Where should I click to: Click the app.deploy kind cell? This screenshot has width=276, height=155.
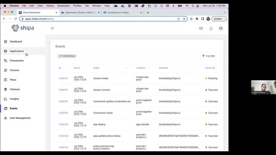pos(99,124)
